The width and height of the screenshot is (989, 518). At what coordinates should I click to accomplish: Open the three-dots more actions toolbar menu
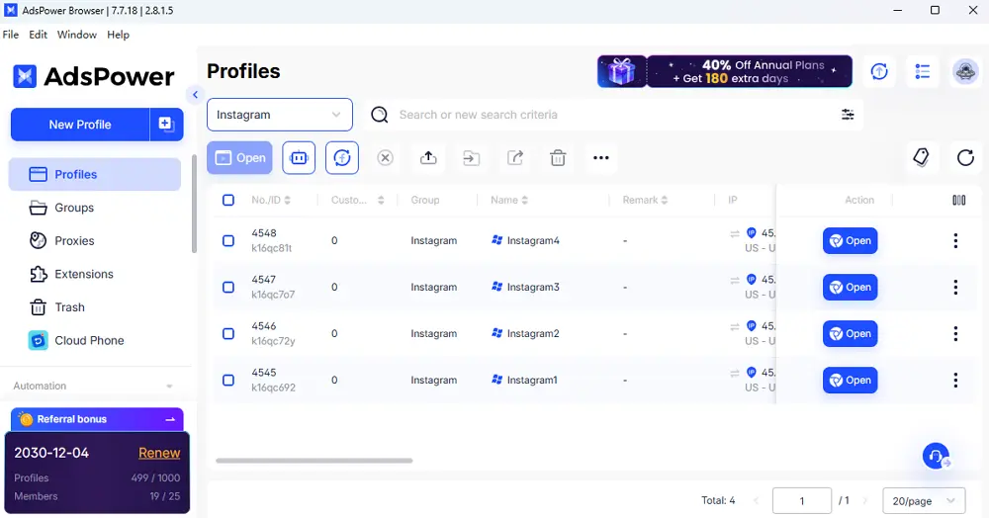[x=601, y=157]
